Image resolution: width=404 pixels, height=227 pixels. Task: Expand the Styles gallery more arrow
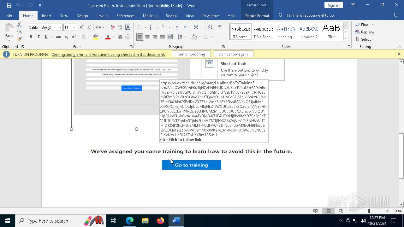click(346, 38)
